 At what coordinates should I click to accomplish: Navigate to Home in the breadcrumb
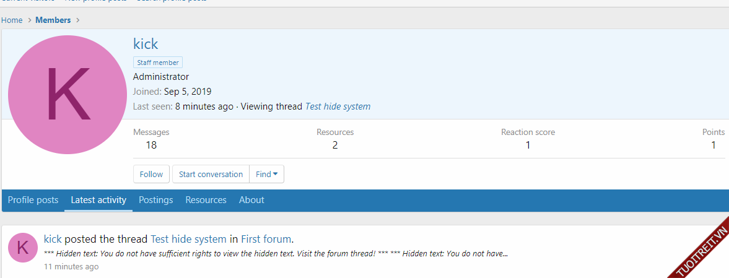[x=12, y=20]
